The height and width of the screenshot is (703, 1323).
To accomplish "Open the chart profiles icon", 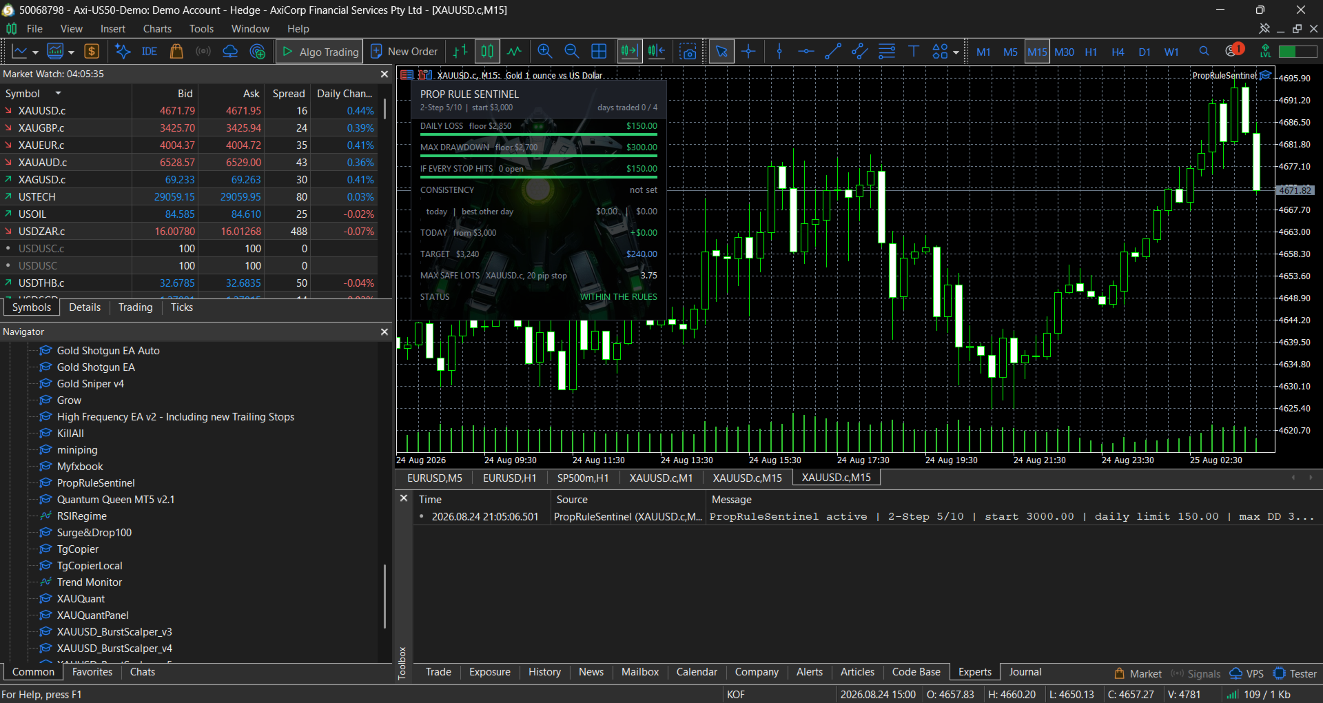I will point(55,52).
